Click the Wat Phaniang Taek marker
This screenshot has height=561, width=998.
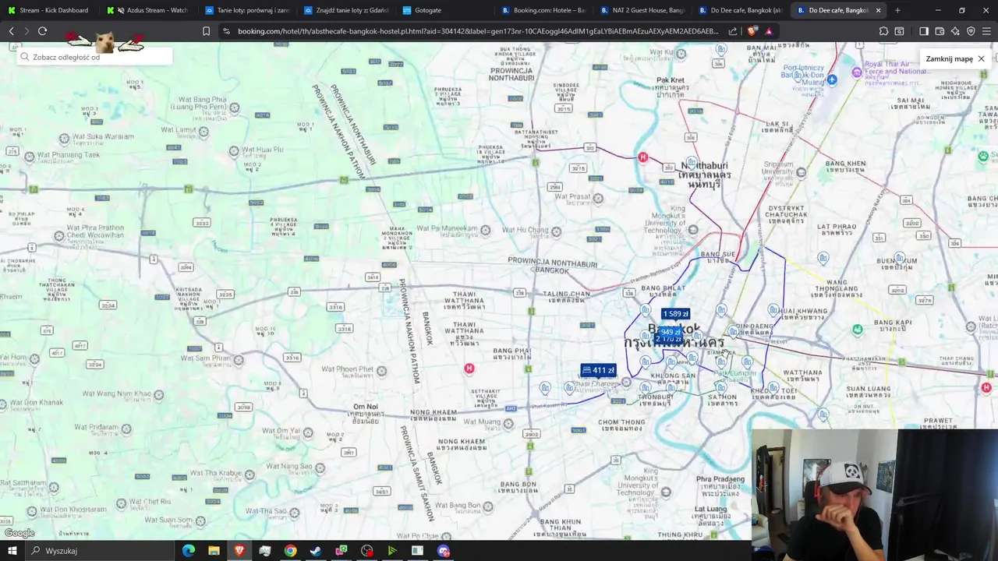tap(30, 157)
